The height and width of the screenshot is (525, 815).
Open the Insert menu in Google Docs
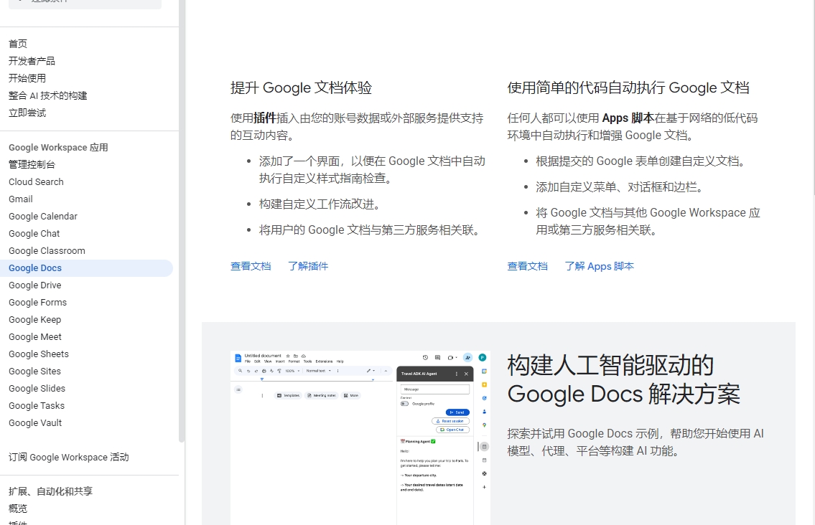(279, 361)
